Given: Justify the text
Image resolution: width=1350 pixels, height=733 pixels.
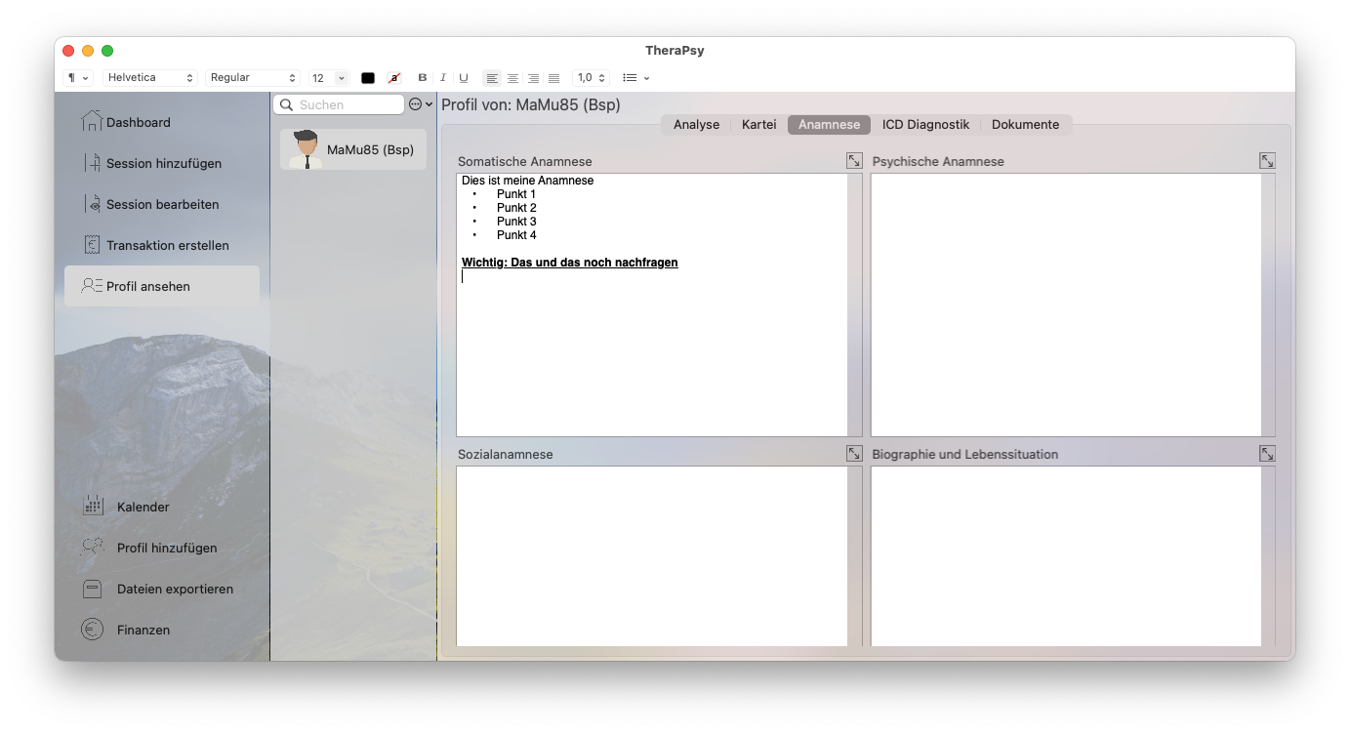Looking at the screenshot, I should (553, 78).
